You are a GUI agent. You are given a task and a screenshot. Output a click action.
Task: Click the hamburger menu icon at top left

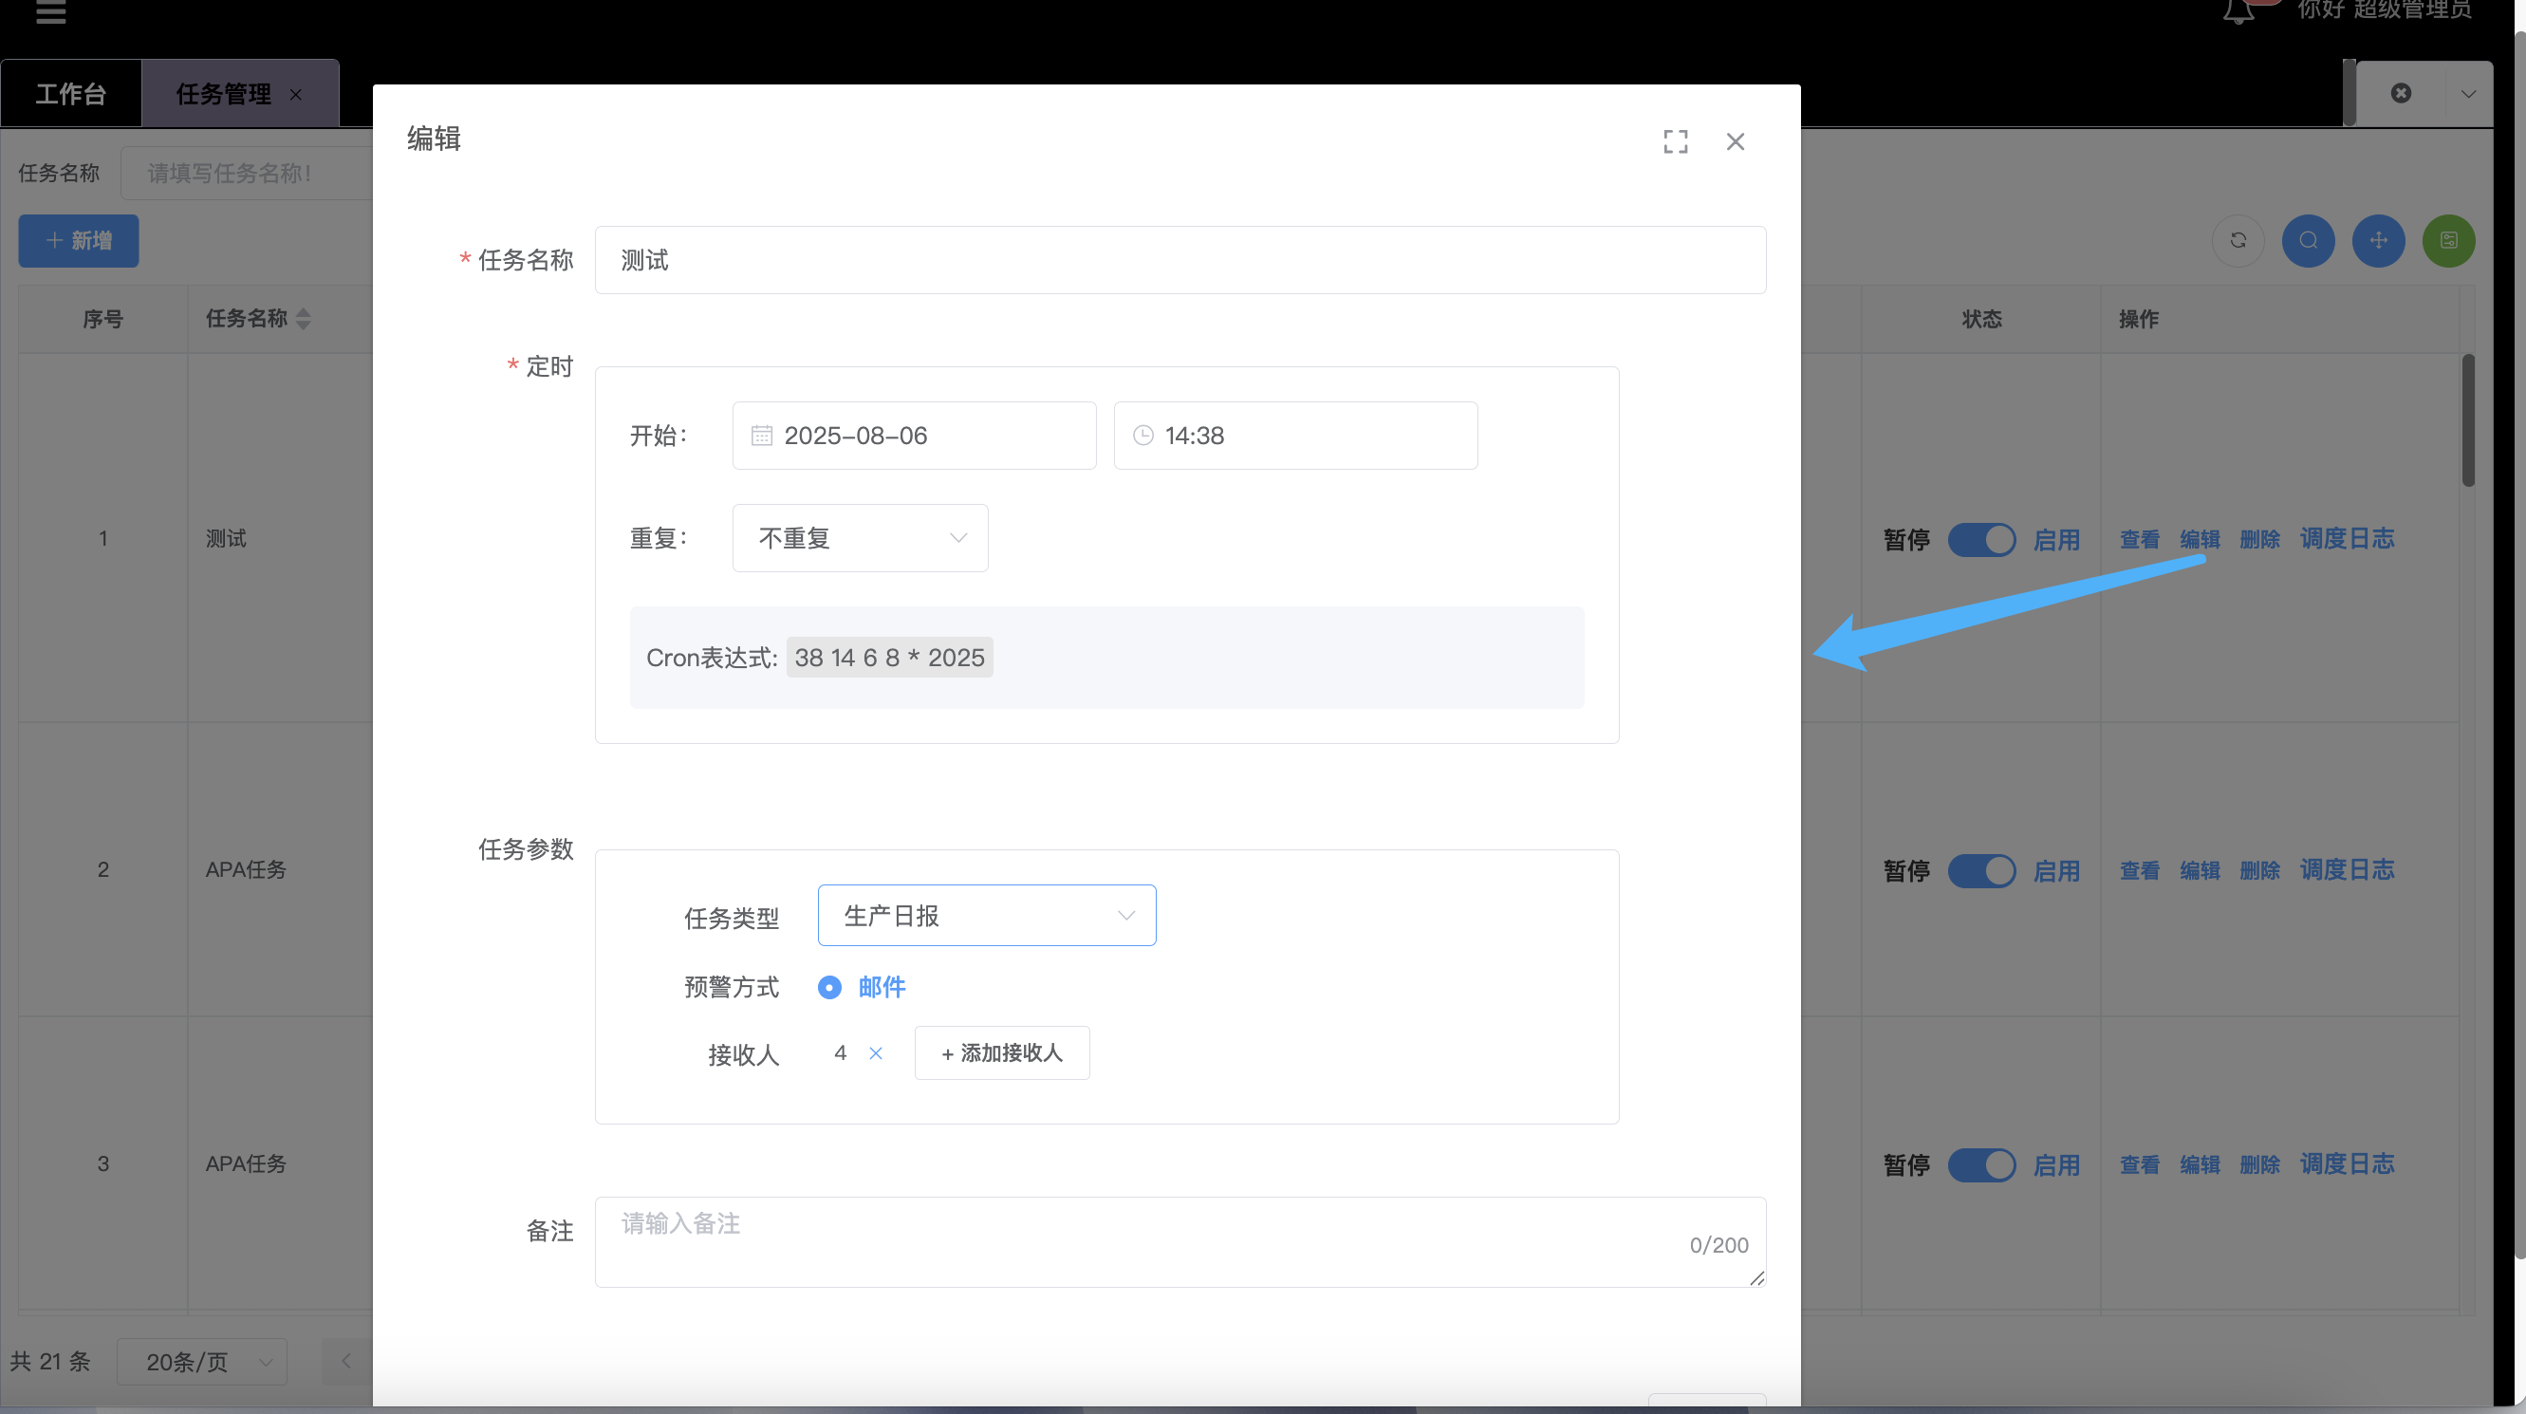tap(51, 12)
